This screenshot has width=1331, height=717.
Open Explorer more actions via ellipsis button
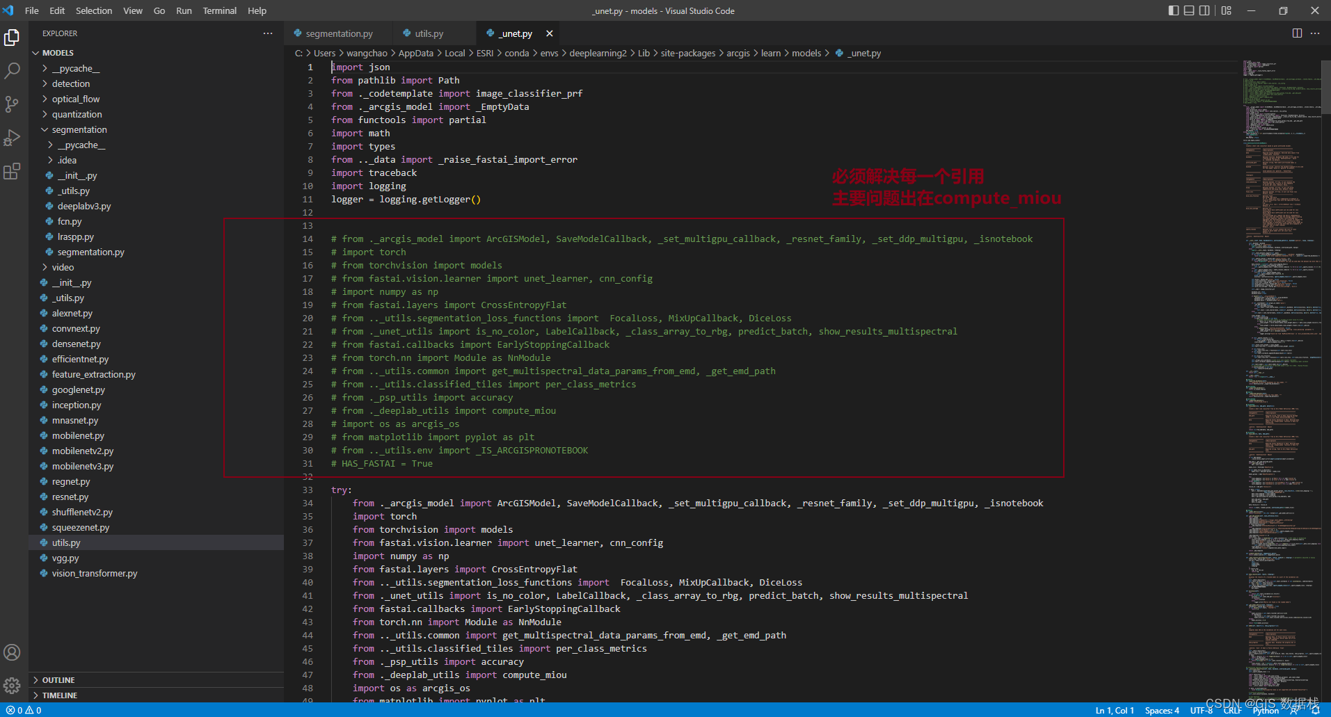click(x=267, y=33)
